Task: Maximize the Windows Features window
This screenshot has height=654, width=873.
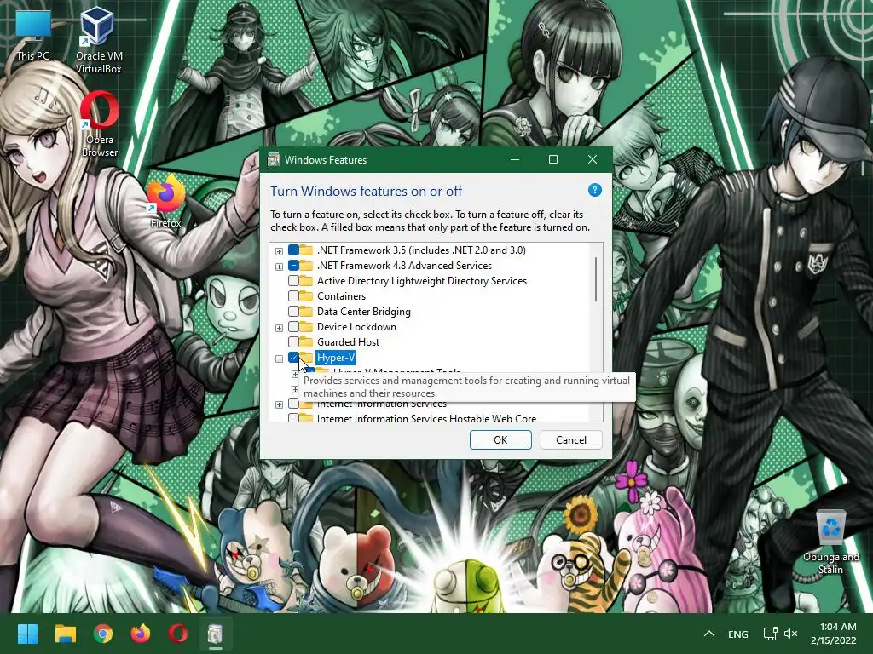Action: point(552,159)
